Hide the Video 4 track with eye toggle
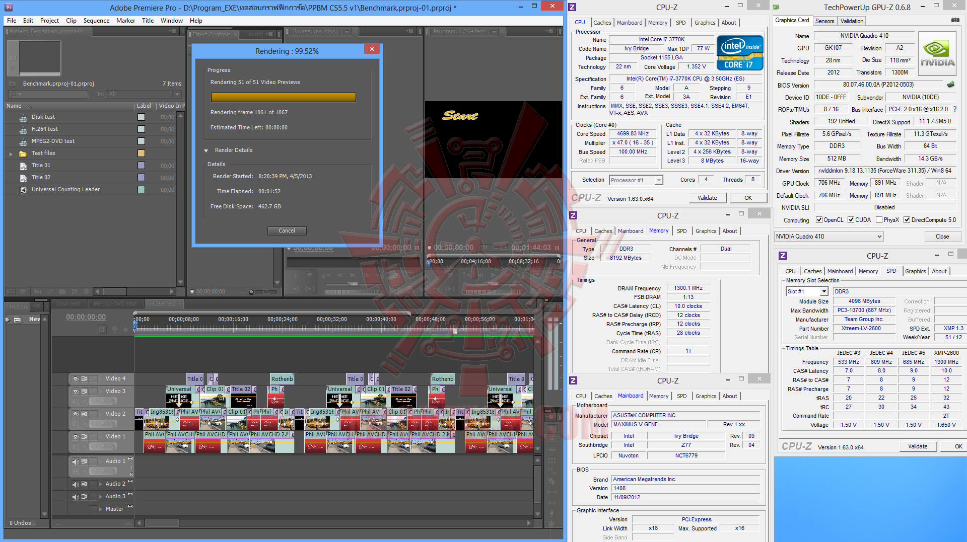Image resolution: width=967 pixels, height=542 pixels. point(76,378)
